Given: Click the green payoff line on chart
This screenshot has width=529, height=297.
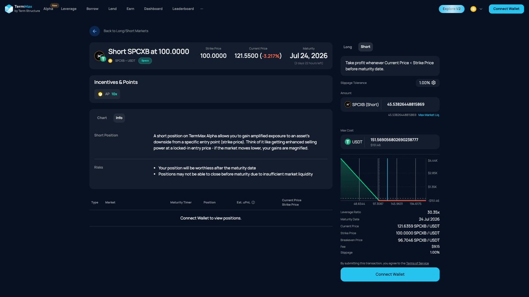Looking at the screenshot, I should tap(360, 180).
